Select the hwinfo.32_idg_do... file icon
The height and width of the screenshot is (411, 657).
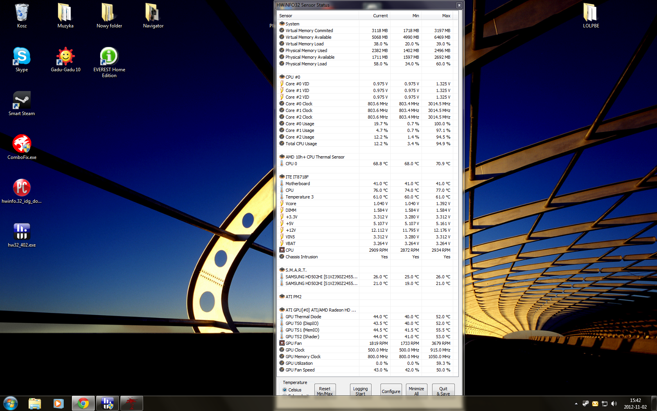[22, 191]
